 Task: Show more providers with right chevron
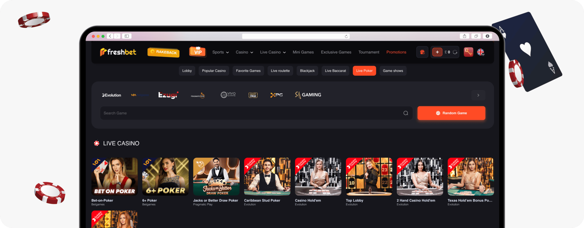pyautogui.click(x=478, y=95)
